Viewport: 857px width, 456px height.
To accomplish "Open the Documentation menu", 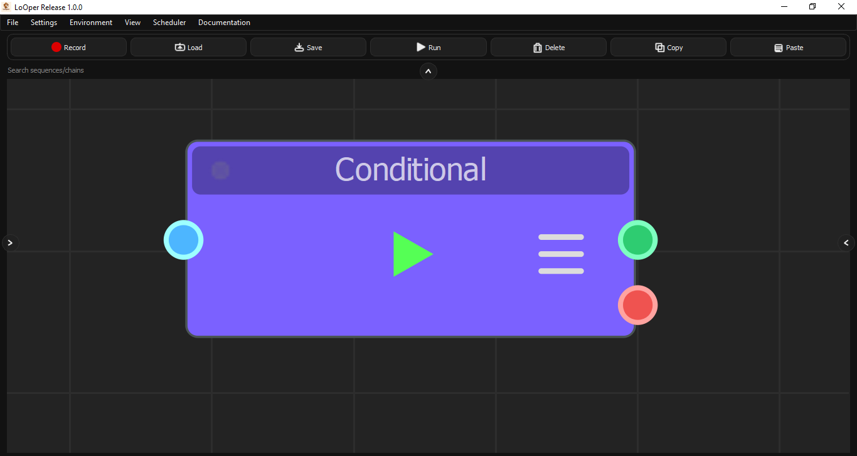I will [x=224, y=22].
